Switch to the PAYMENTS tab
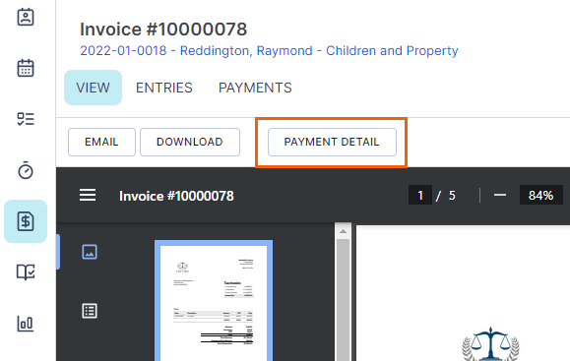The image size is (570, 361). [x=255, y=88]
